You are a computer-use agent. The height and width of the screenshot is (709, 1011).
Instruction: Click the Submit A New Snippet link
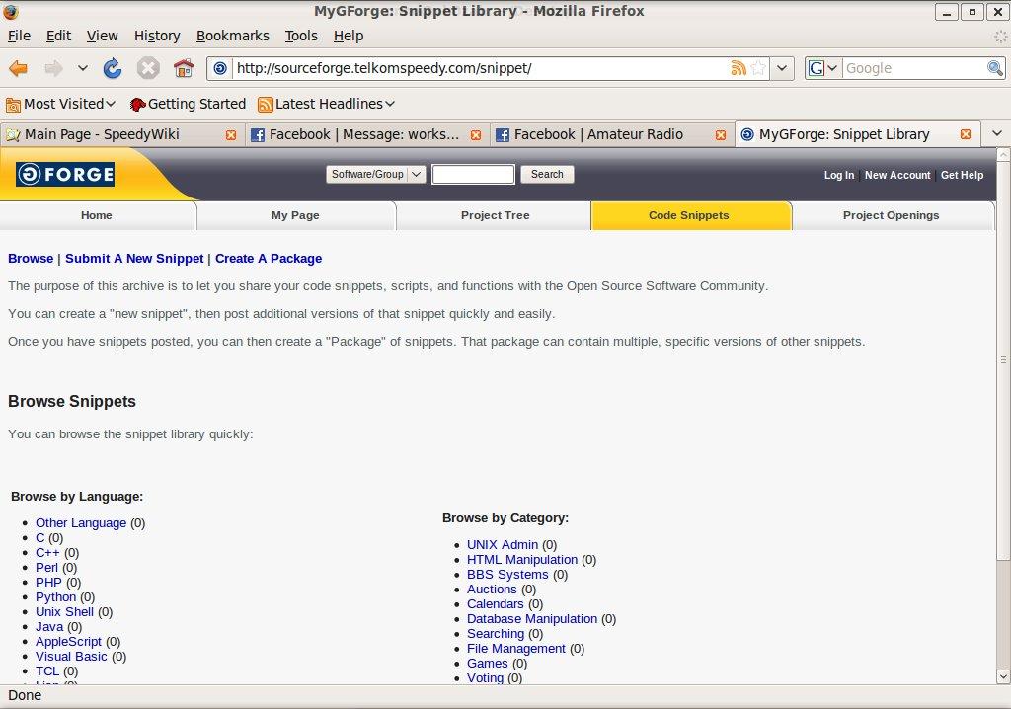click(x=134, y=258)
